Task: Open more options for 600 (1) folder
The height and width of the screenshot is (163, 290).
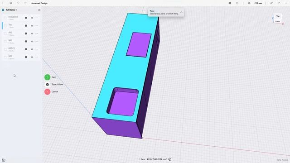Action: coord(37,49)
